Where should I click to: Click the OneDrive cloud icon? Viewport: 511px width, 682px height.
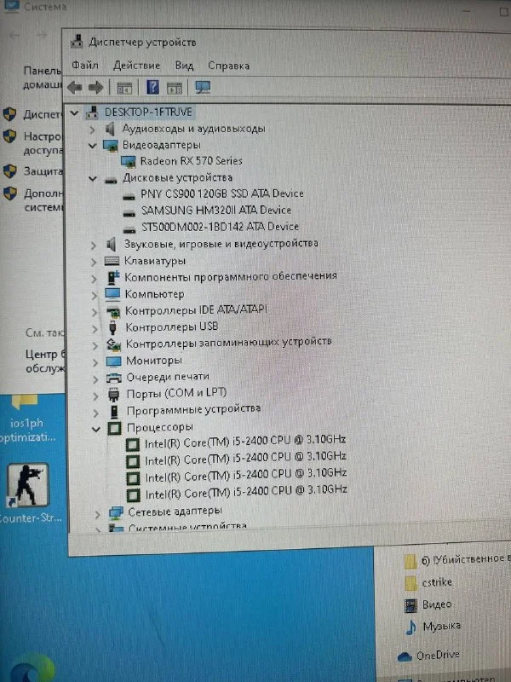[404, 656]
